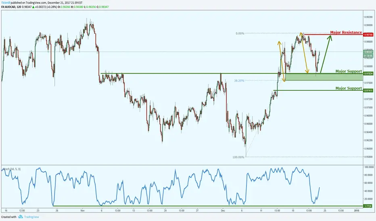Click the last price 0.98347 in header
Image resolution: width=376 pixels, height=221 pixels.
point(27,7)
